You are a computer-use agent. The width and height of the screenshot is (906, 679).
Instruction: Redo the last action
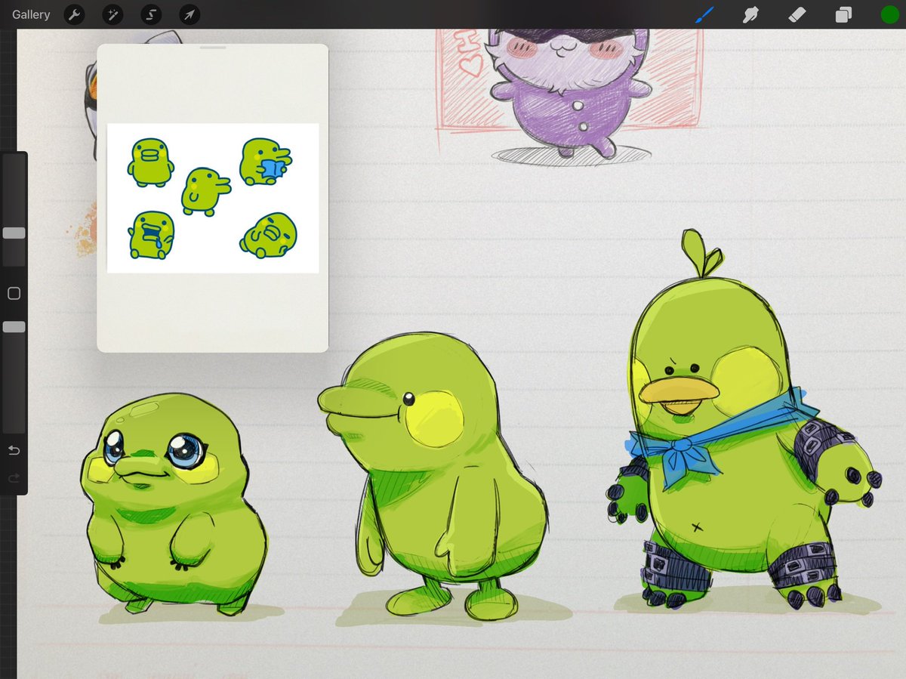(x=14, y=478)
